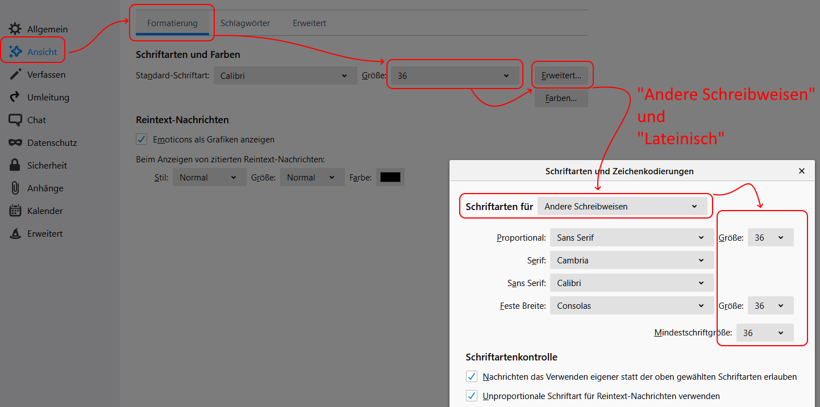Click the Farben... button
The width and height of the screenshot is (820, 407).
[561, 98]
